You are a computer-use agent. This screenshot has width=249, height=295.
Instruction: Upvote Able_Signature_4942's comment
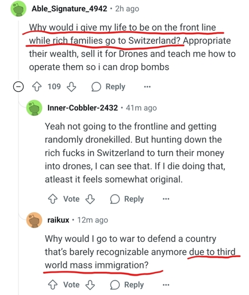tap(37, 87)
